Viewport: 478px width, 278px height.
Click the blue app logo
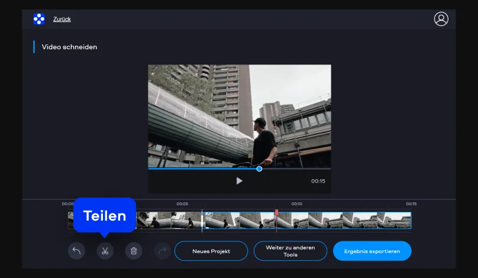coord(39,19)
